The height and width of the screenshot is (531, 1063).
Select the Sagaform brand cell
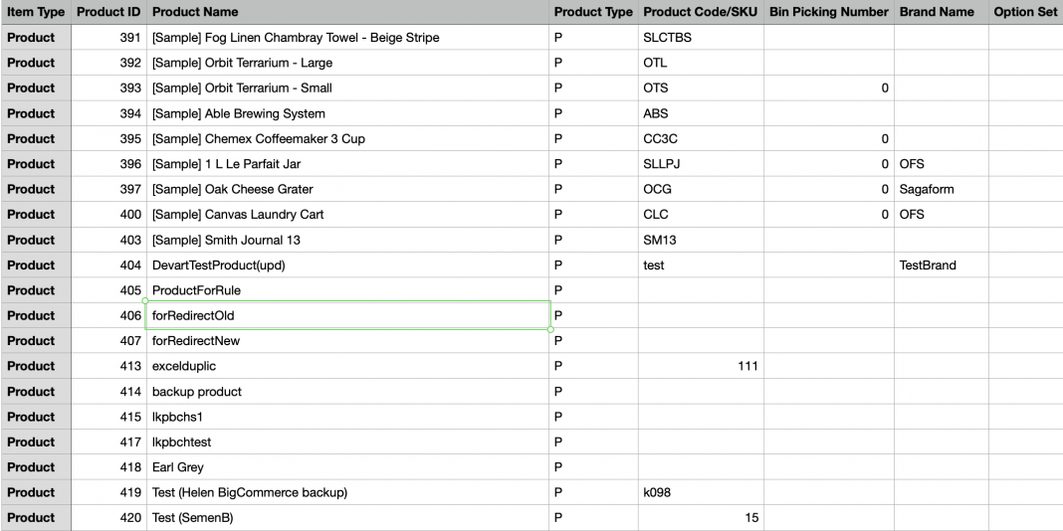[x=941, y=189]
